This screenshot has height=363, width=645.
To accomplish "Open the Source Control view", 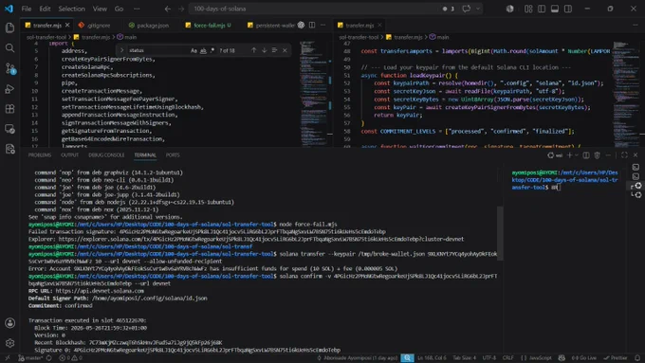I will [9, 68].
